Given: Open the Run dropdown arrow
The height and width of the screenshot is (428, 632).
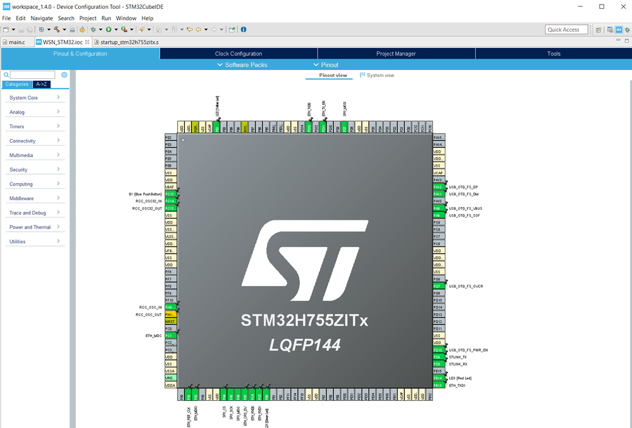Looking at the screenshot, I should coord(116,30).
